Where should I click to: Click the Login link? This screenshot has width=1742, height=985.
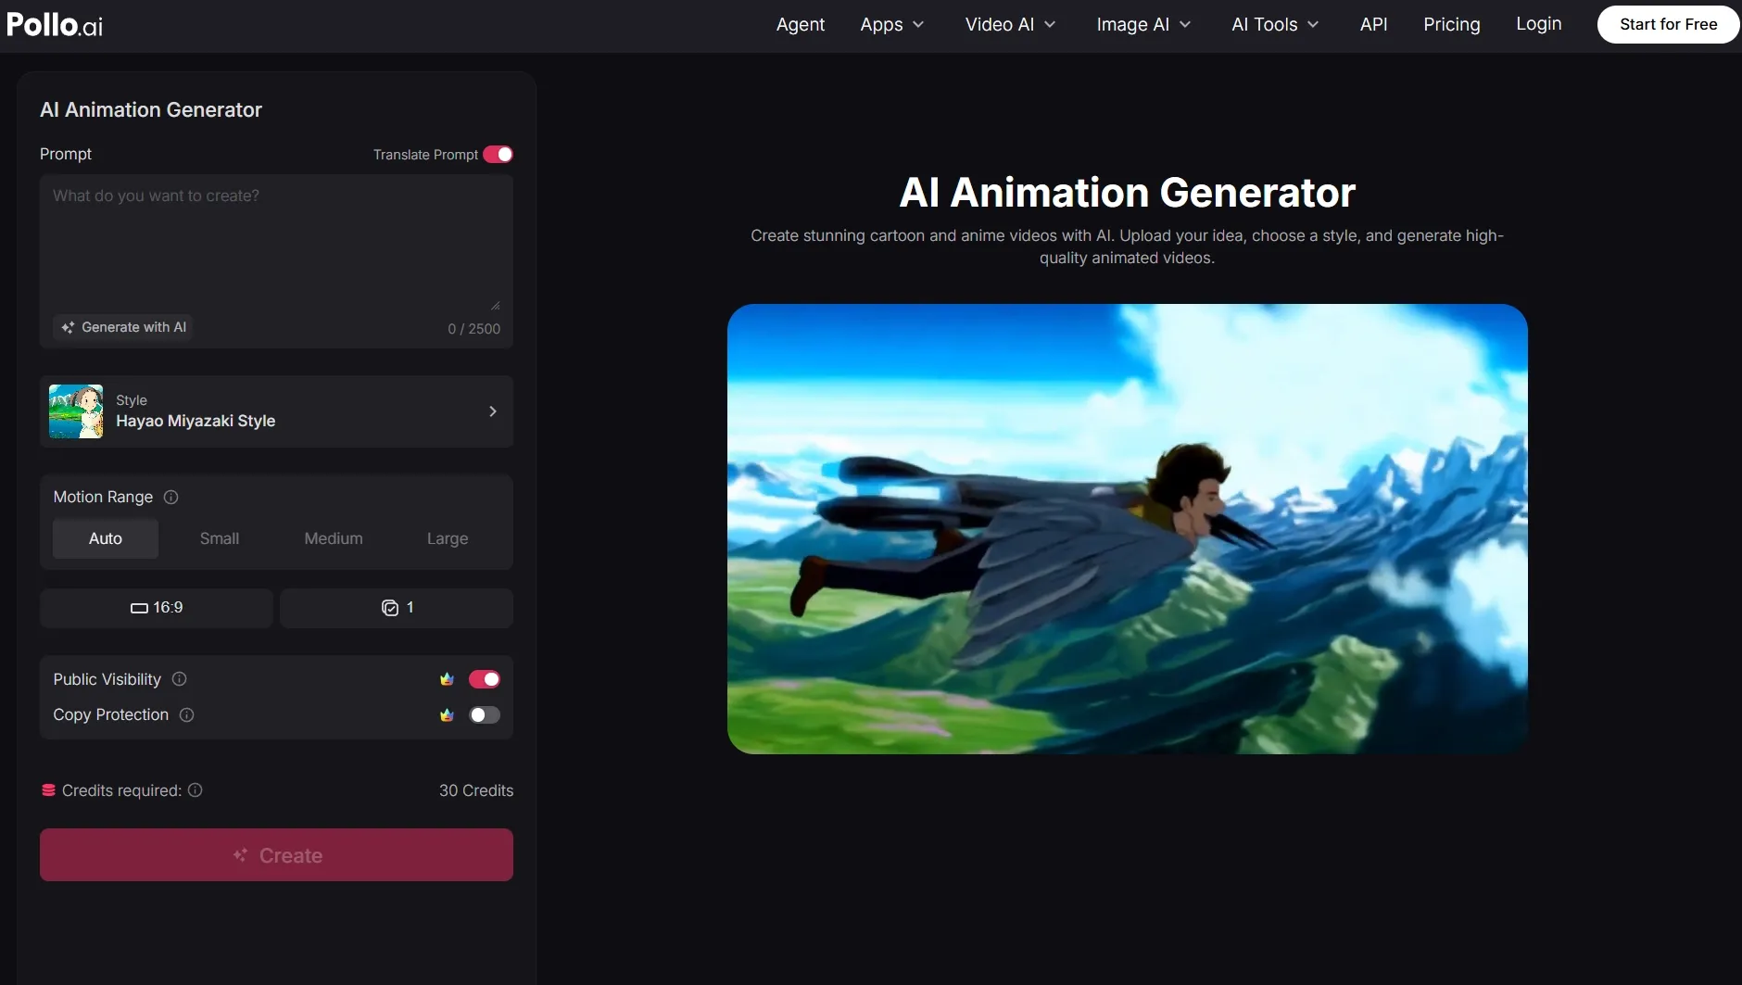coord(1538,24)
